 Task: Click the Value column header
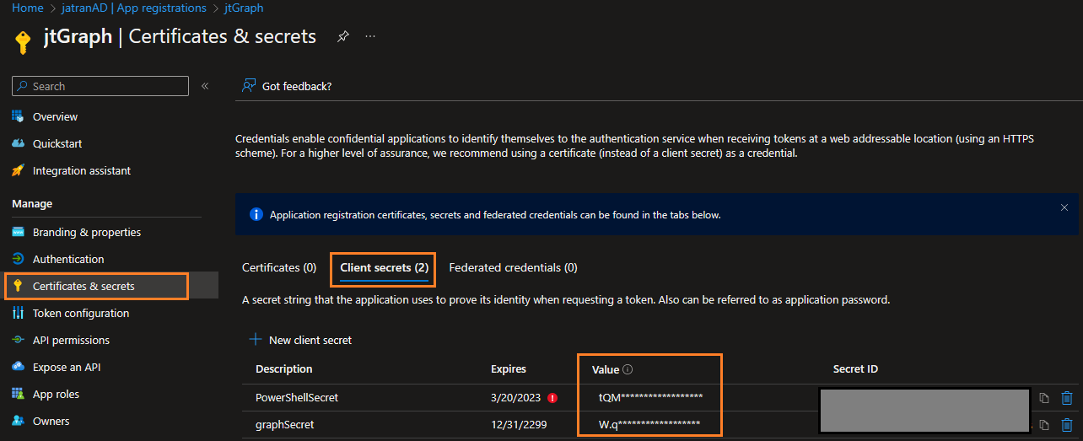tap(606, 369)
